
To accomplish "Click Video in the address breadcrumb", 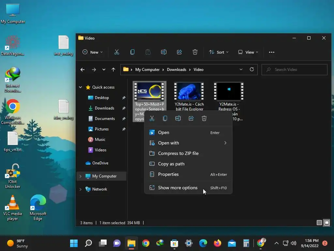I will pyautogui.click(x=199, y=70).
